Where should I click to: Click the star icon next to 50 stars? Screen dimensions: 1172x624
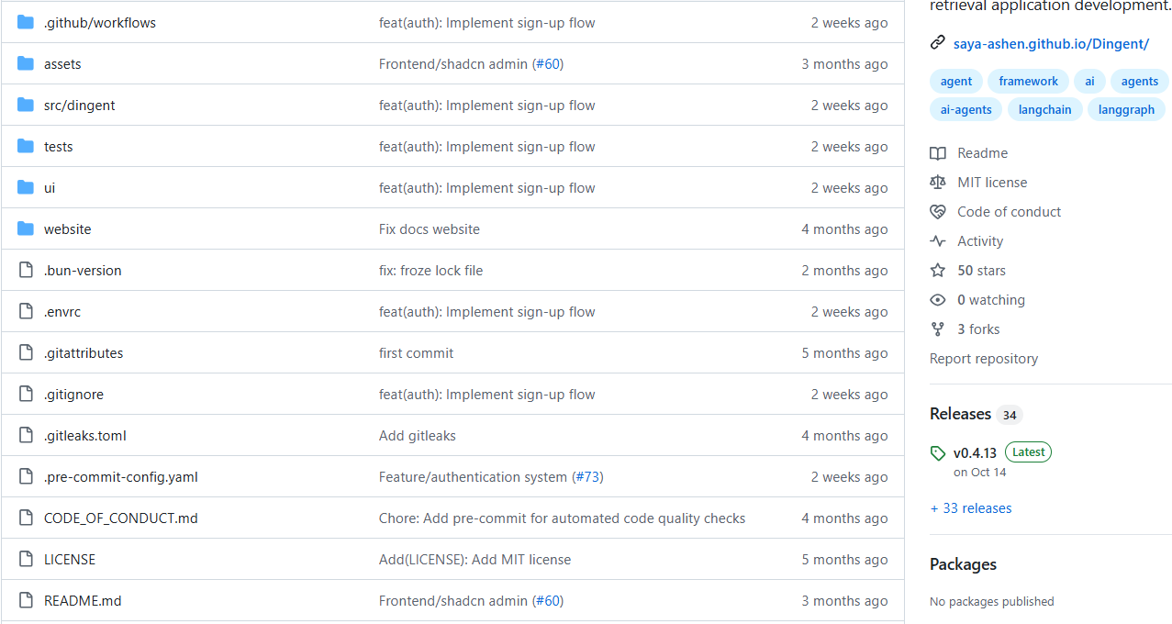(x=937, y=271)
